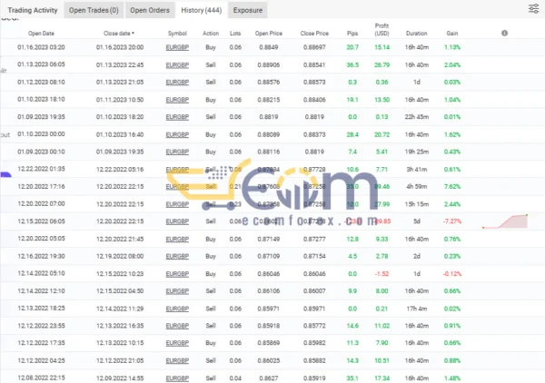Select close price 0.85919
Screen dimensions: 545x383
(x=314, y=378)
